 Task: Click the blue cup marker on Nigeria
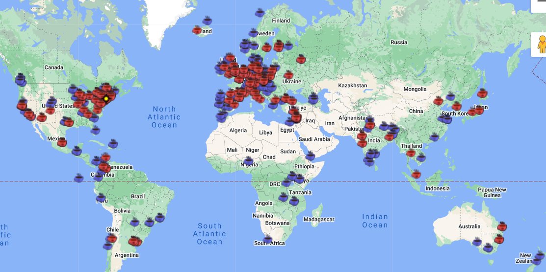[x=248, y=161]
